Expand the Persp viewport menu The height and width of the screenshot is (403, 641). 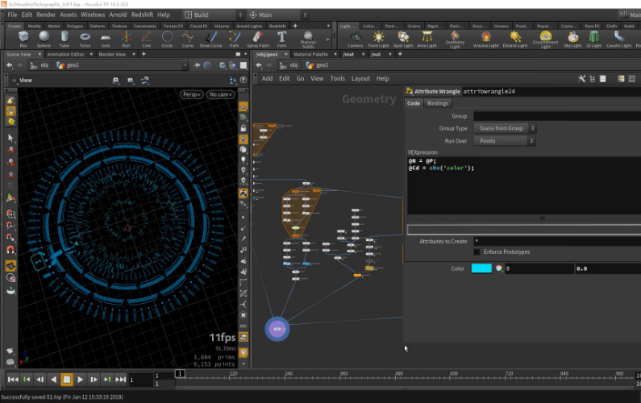click(191, 94)
